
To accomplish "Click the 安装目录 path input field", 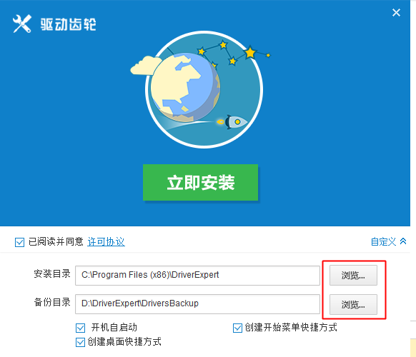I will pos(197,276).
